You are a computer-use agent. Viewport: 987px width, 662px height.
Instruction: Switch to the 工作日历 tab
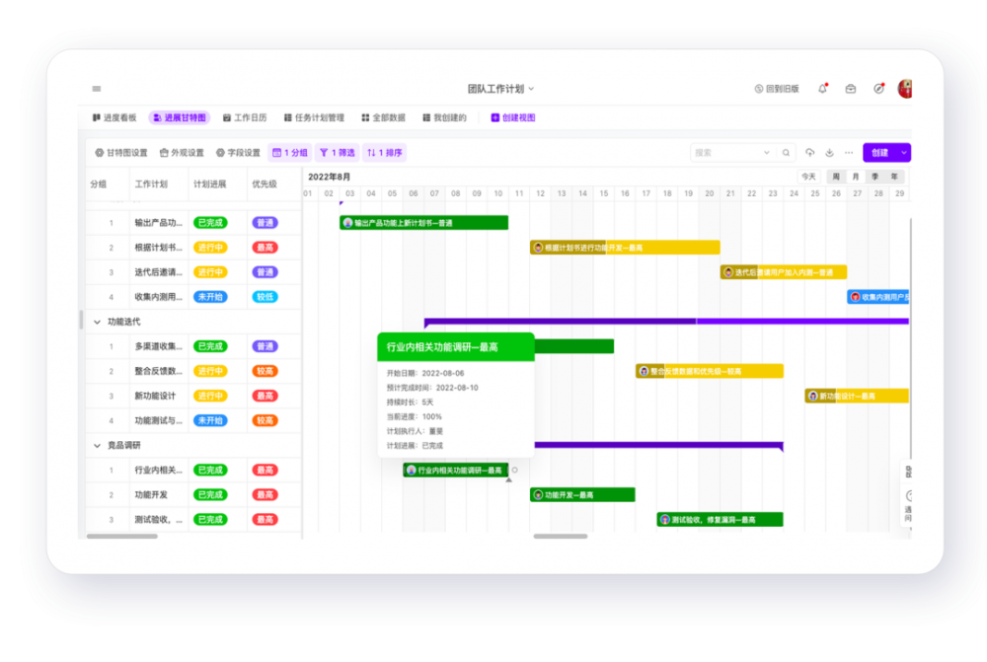pyautogui.click(x=245, y=117)
